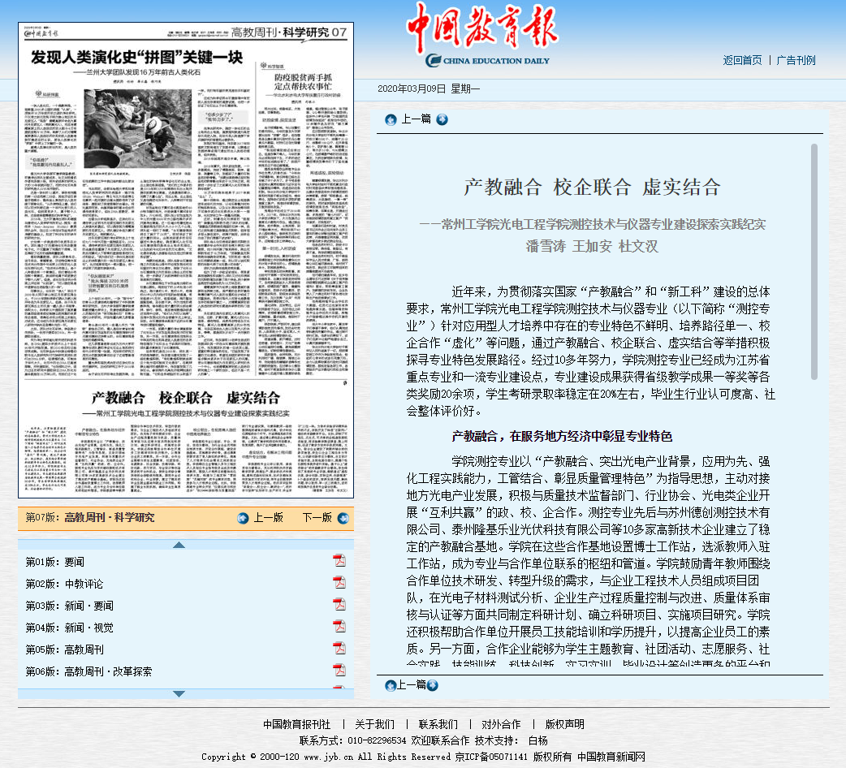Click 下一版 text link
The width and height of the screenshot is (846, 768).
(317, 518)
